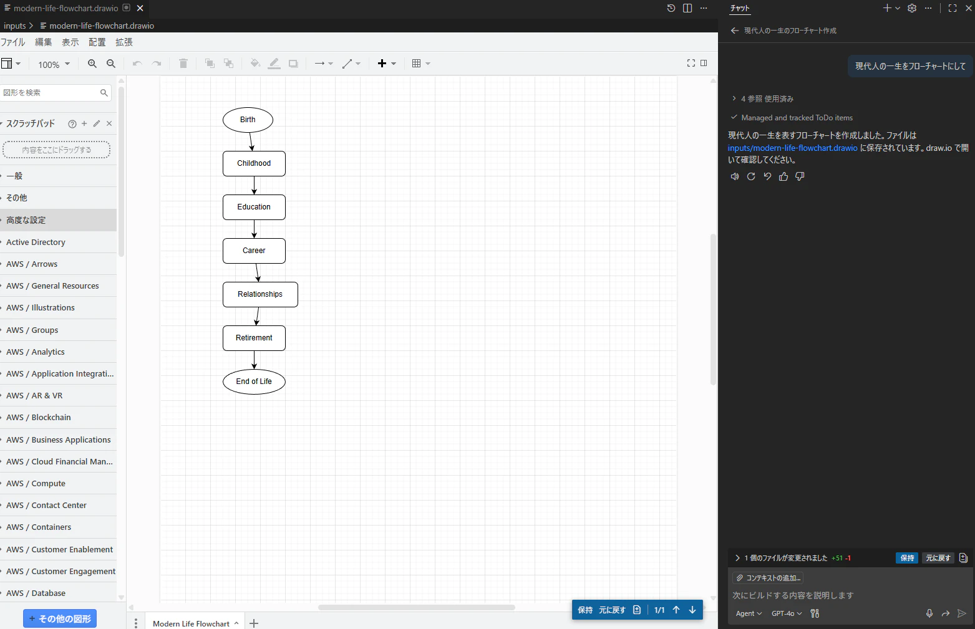This screenshot has height=629, width=975.
Task: Click the chat message input field
Action: (x=848, y=595)
